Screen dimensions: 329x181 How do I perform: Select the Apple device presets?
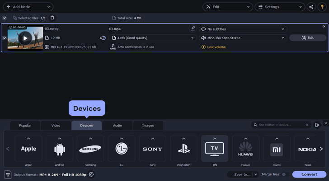[28, 149]
